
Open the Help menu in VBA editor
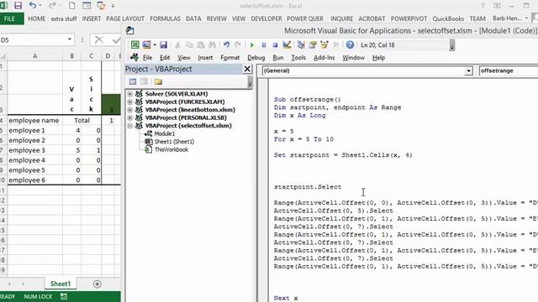pos(378,58)
